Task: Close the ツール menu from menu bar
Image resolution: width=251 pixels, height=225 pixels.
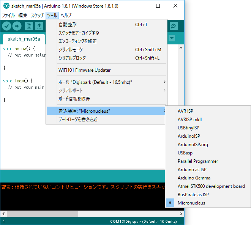Action: click(x=52, y=15)
